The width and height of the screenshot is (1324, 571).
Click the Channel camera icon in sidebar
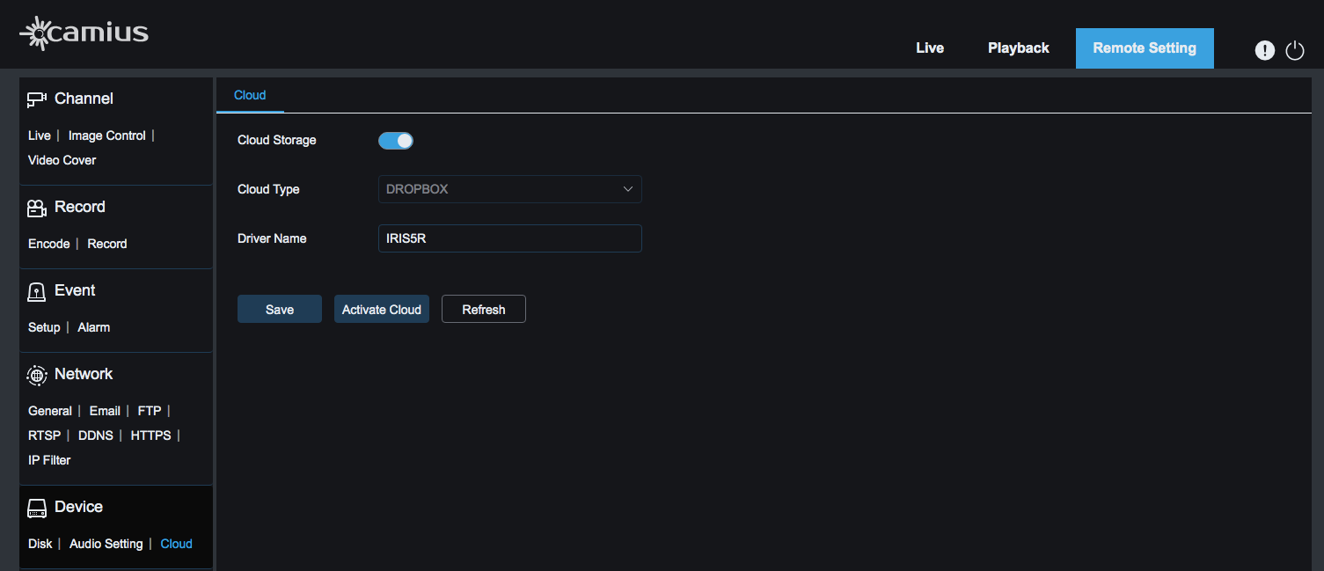coord(37,99)
